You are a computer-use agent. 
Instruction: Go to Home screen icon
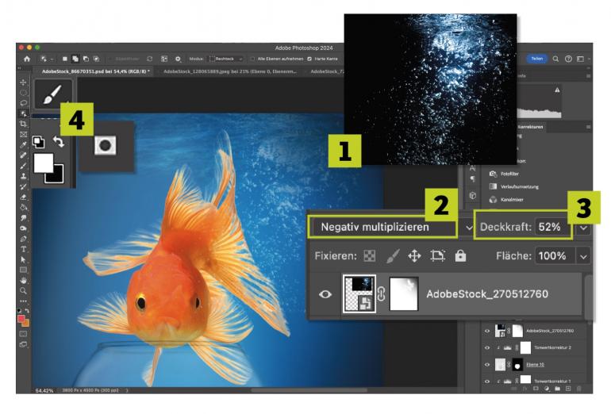[27, 59]
